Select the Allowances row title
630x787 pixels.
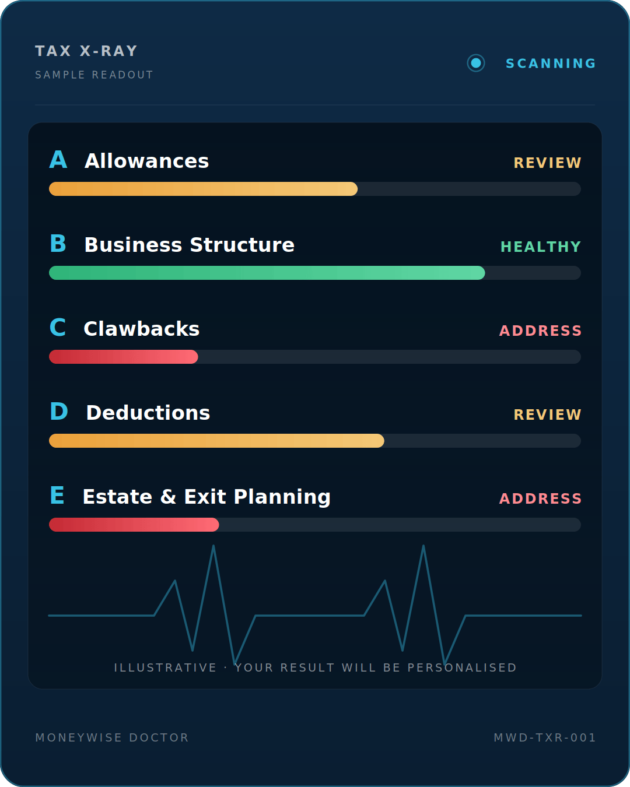tap(147, 161)
